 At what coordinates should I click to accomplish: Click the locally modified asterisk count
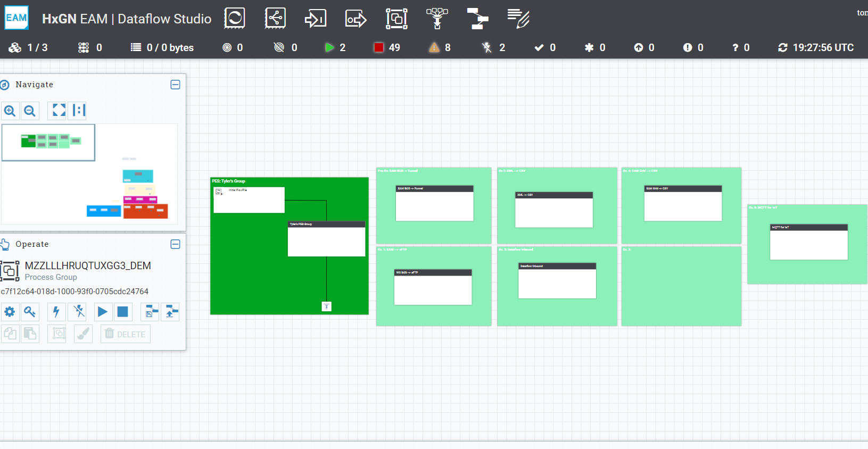595,47
